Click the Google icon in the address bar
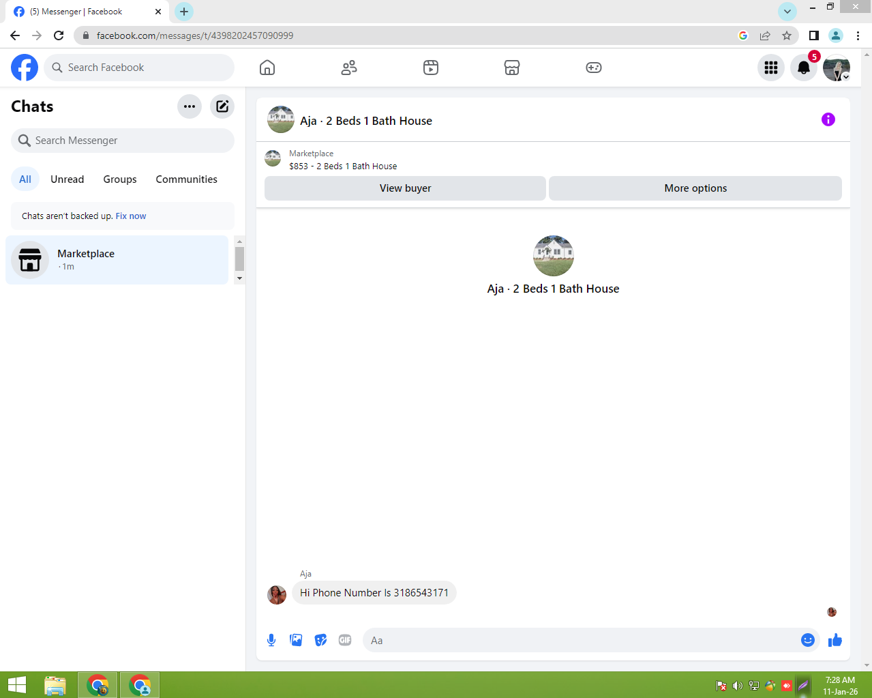Viewport: 872px width, 698px height. pos(743,35)
